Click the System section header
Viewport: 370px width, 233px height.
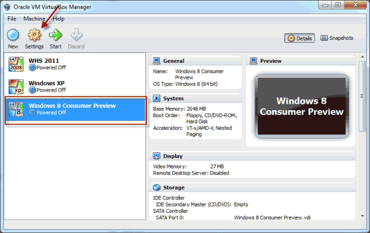tap(195, 99)
